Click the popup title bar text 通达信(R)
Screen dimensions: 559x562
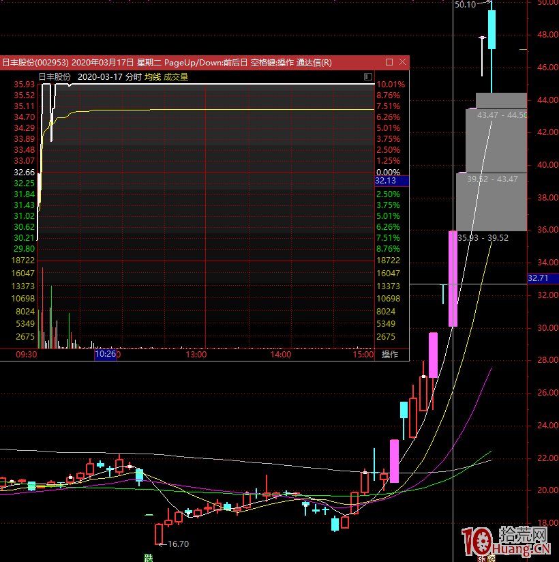click(314, 63)
